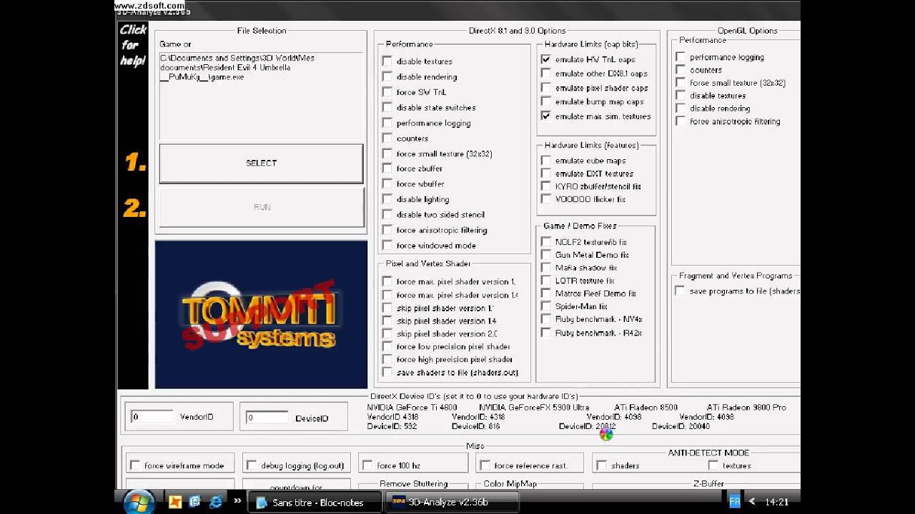Enable 'force zbuffer' option
The image size is (915, 514).
(387, 168)
